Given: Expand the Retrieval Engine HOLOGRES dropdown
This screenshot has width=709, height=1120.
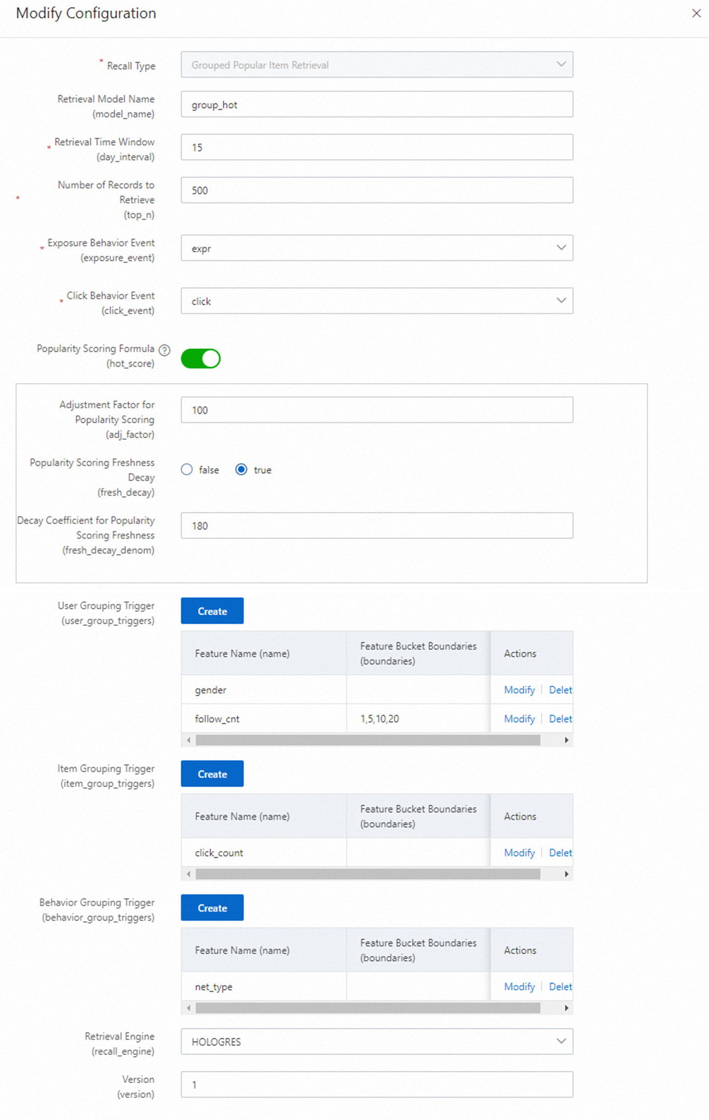Looking at the screenshot, I should click(377, 1041).
